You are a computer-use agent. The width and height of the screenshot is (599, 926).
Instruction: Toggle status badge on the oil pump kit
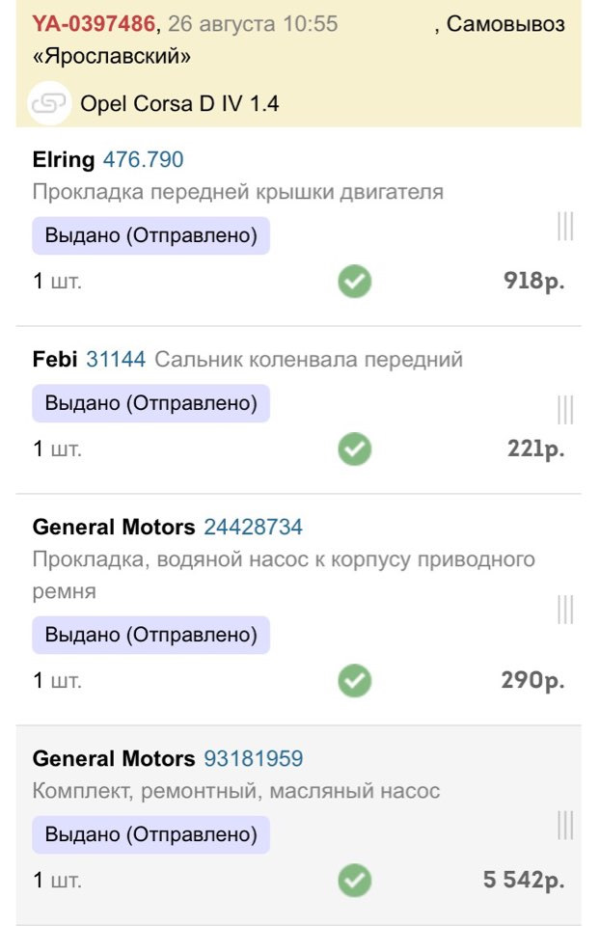tap(150, 834)
